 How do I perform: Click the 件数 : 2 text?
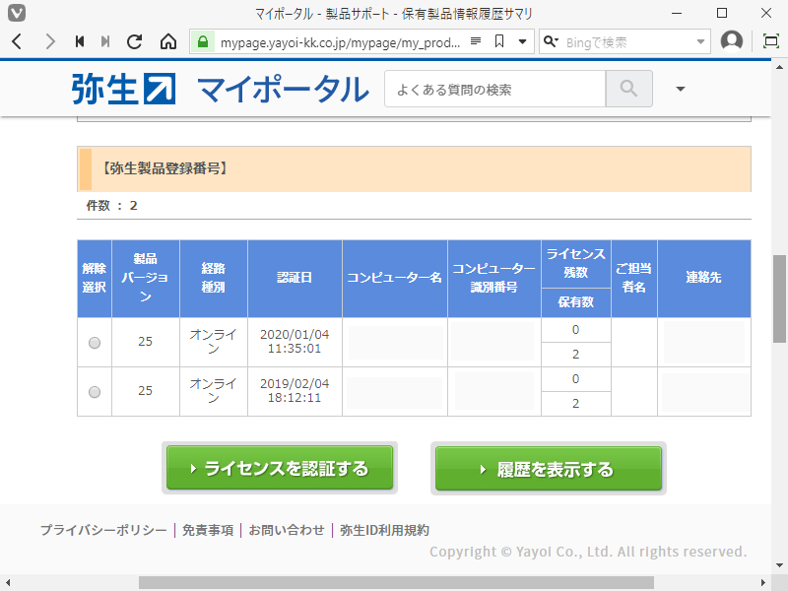(111, 206)
